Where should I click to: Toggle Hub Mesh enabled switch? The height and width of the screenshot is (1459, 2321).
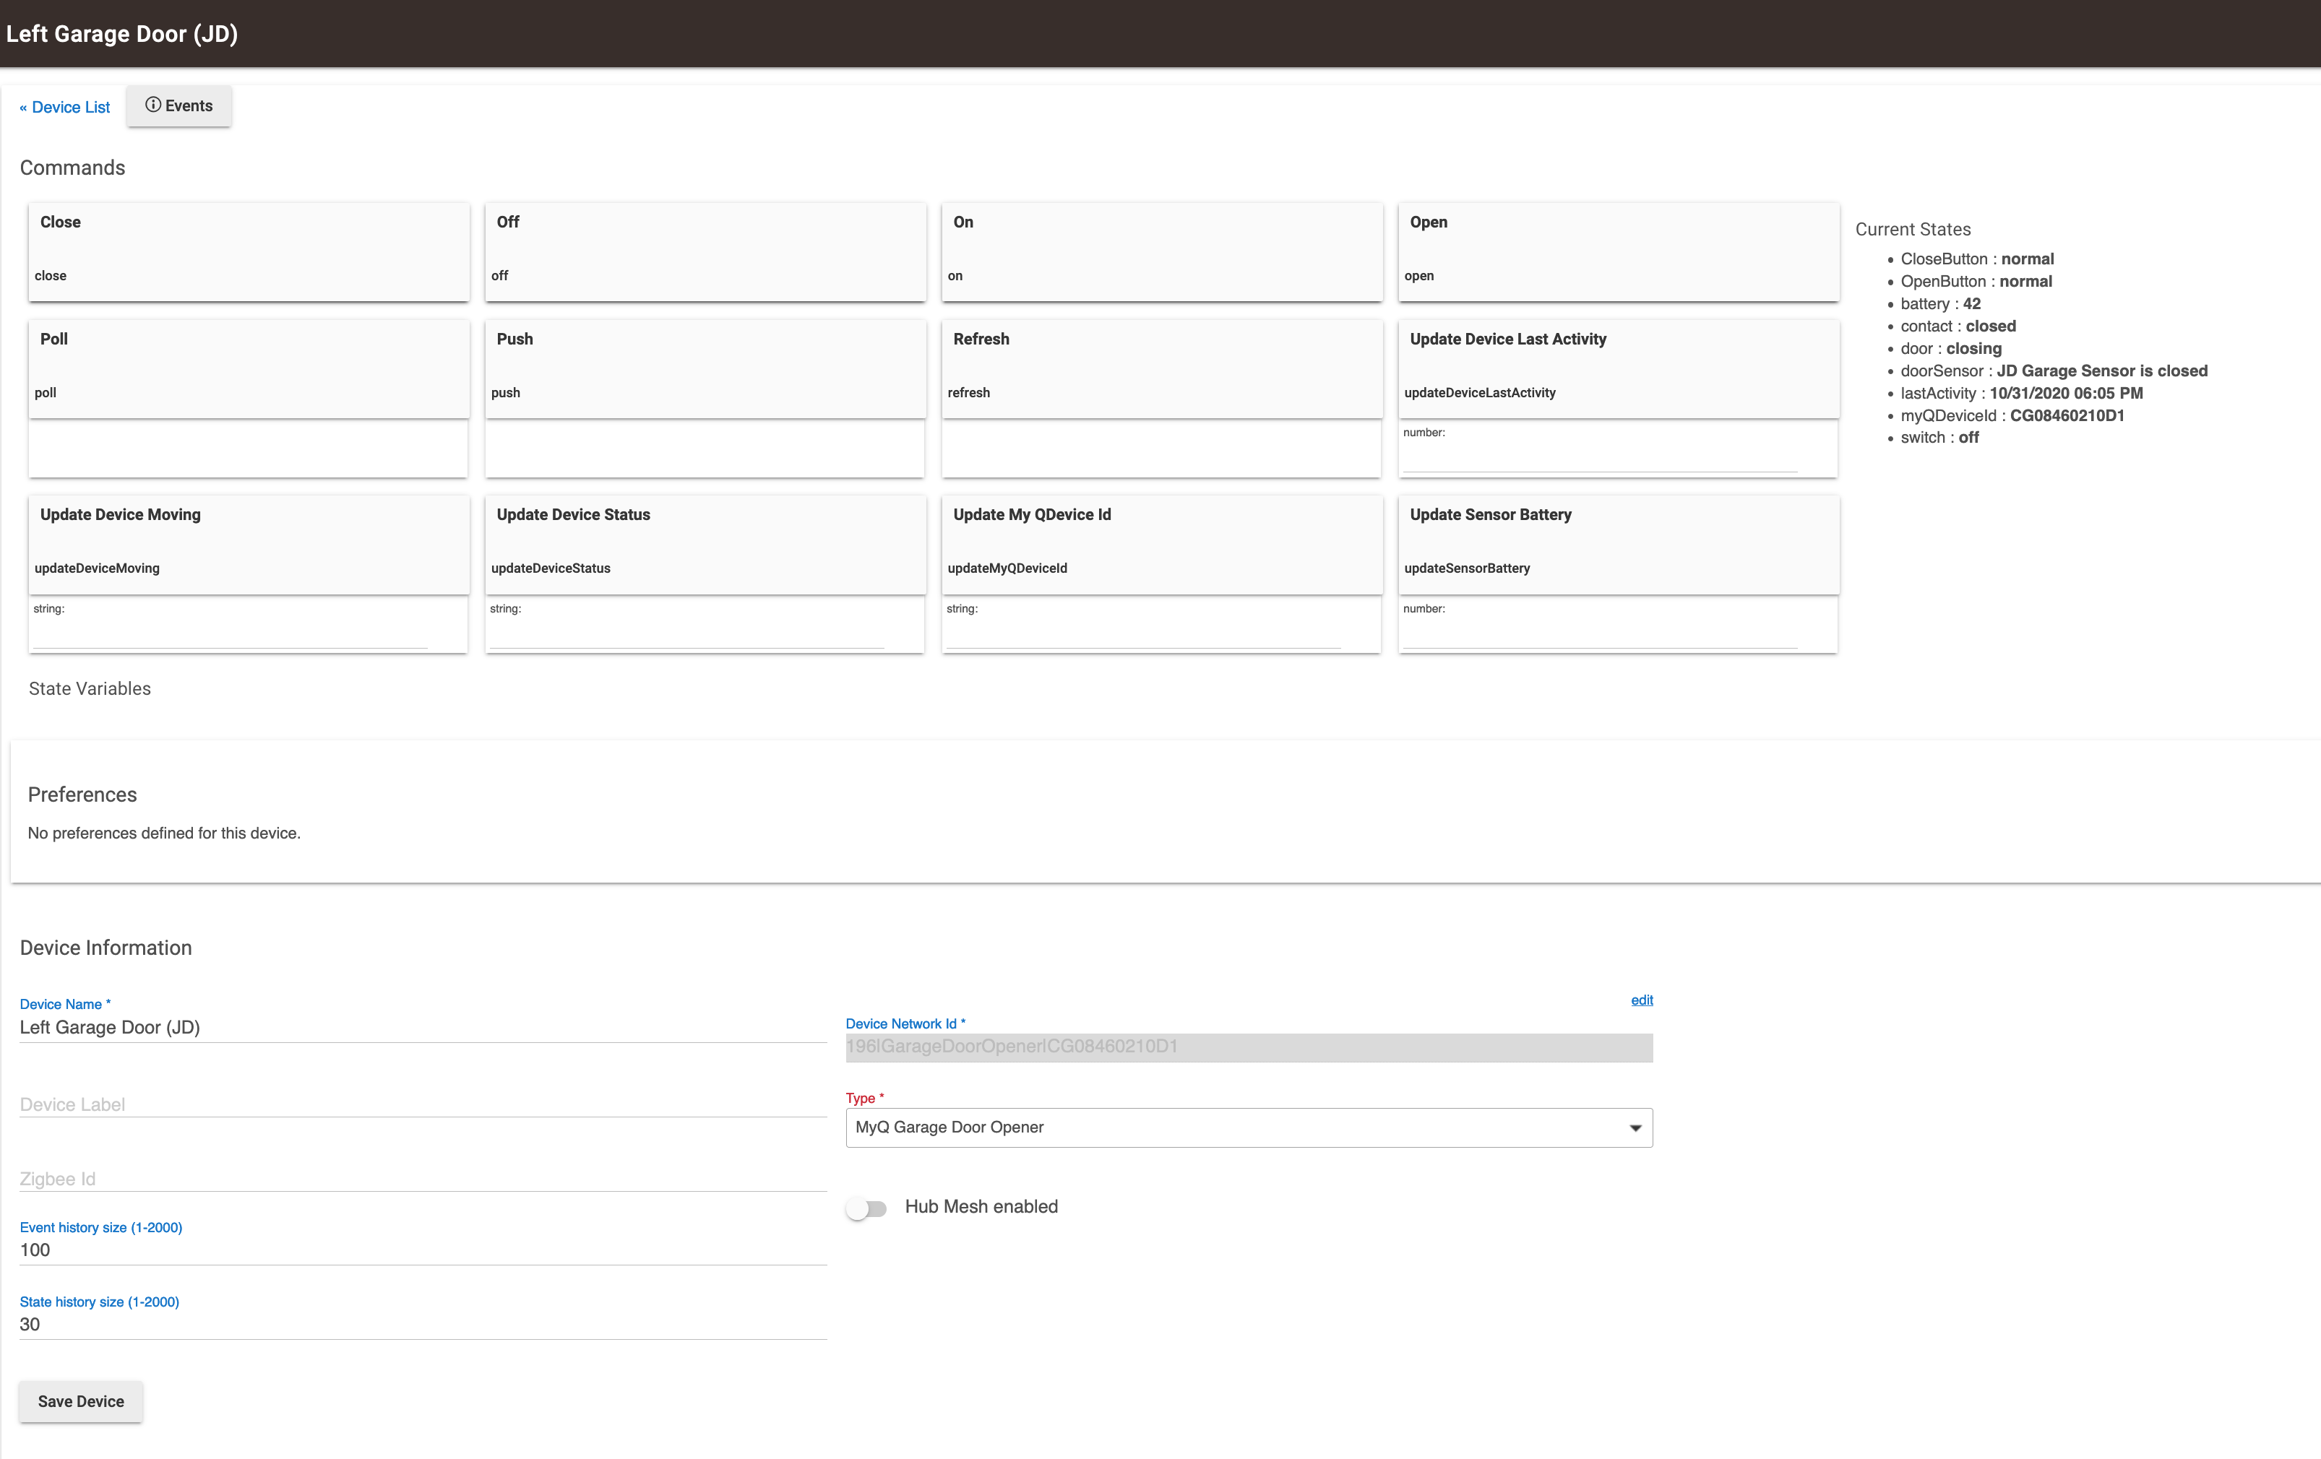[866, 1208]
